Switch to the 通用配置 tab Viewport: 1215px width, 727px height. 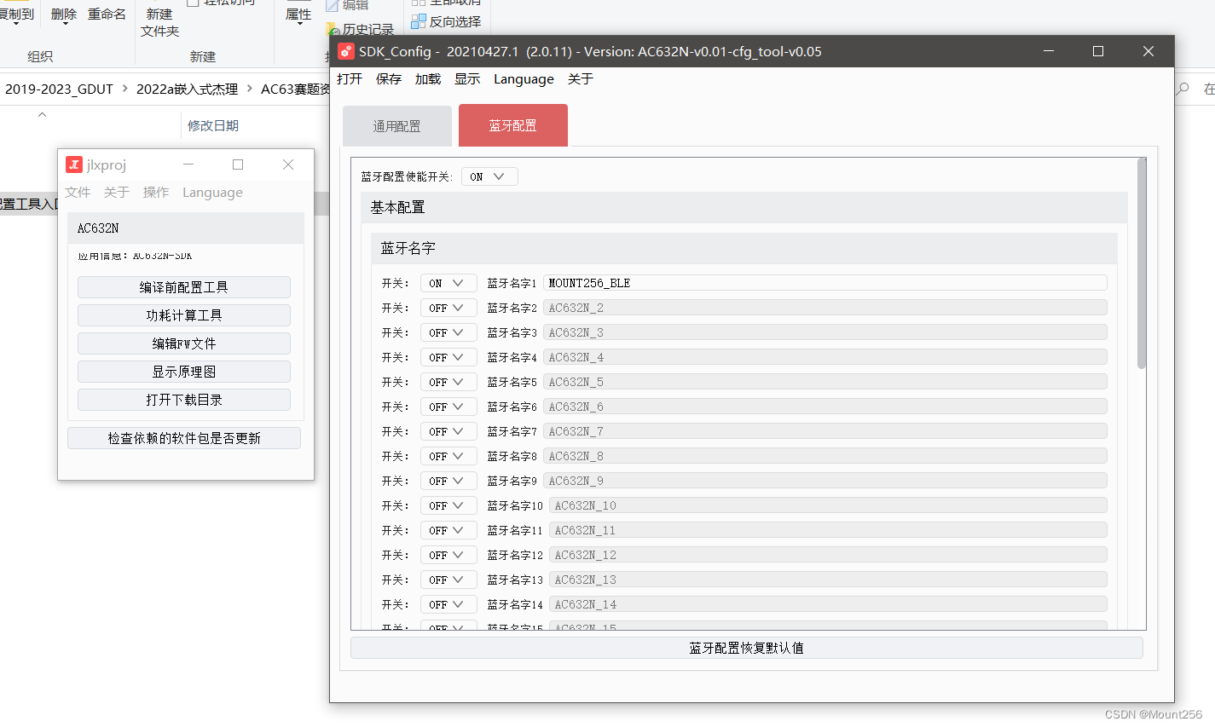397,126
